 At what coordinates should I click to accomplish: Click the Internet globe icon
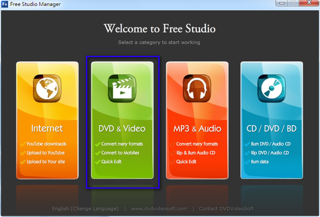[x=47, y=89]
